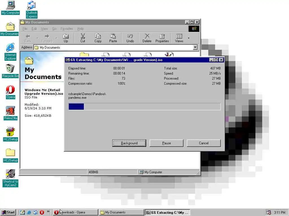Open View menu in My Documents window

[x=44, y=29]
